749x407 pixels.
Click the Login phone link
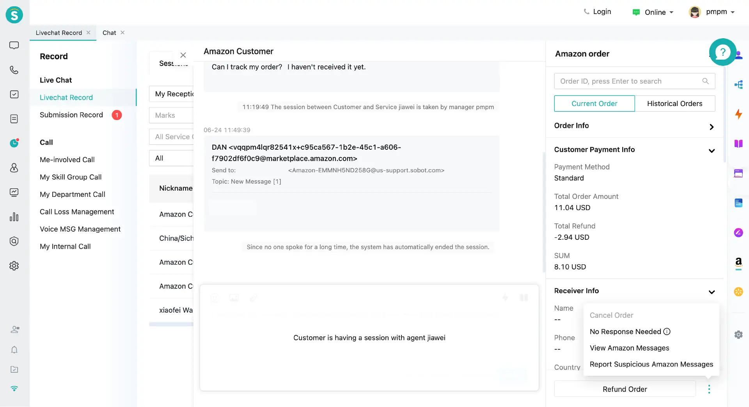(x=597, y=12)
